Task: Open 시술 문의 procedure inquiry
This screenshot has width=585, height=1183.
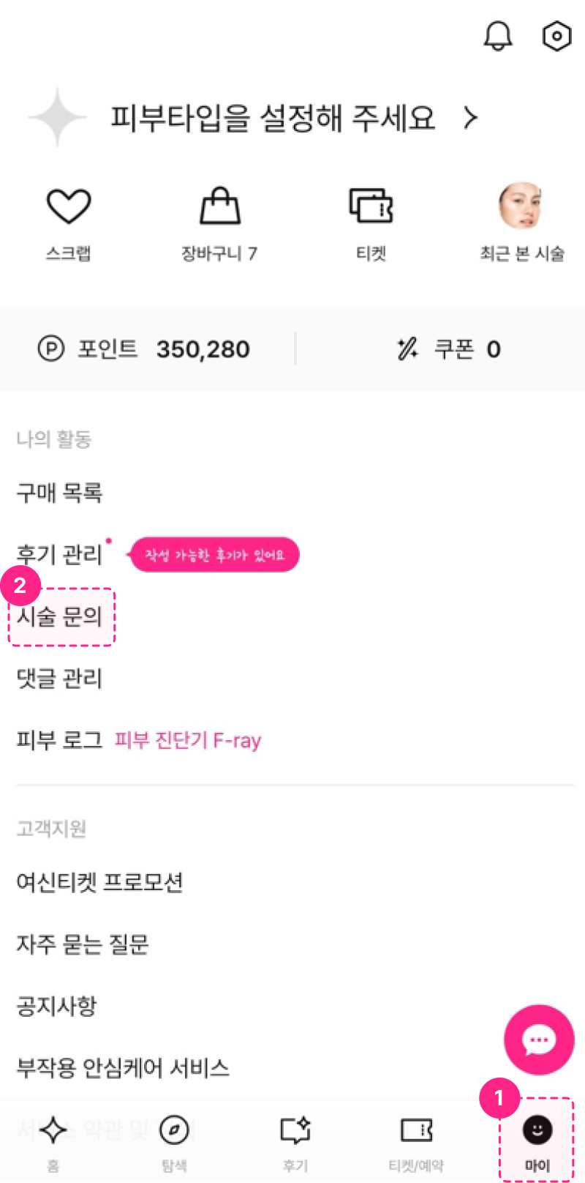Action: point(60,617)
